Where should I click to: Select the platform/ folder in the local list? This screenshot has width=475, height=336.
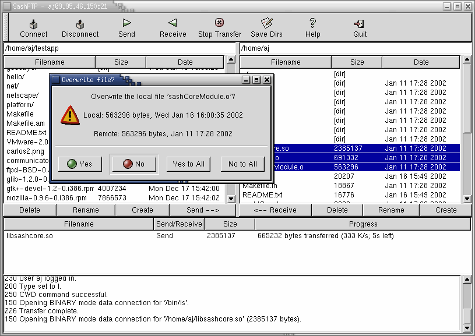click(20, 105)
